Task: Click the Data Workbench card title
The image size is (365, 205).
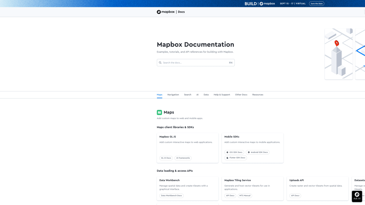Action: point(169,180)
